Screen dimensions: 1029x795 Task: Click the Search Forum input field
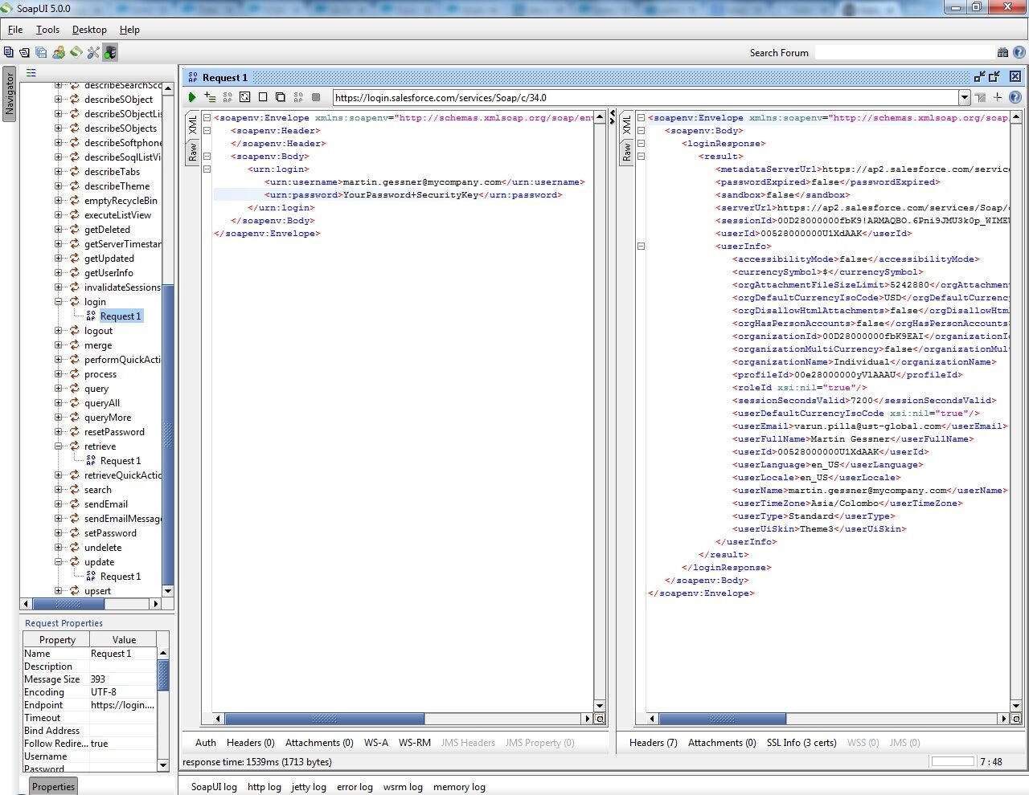(904, 53)
